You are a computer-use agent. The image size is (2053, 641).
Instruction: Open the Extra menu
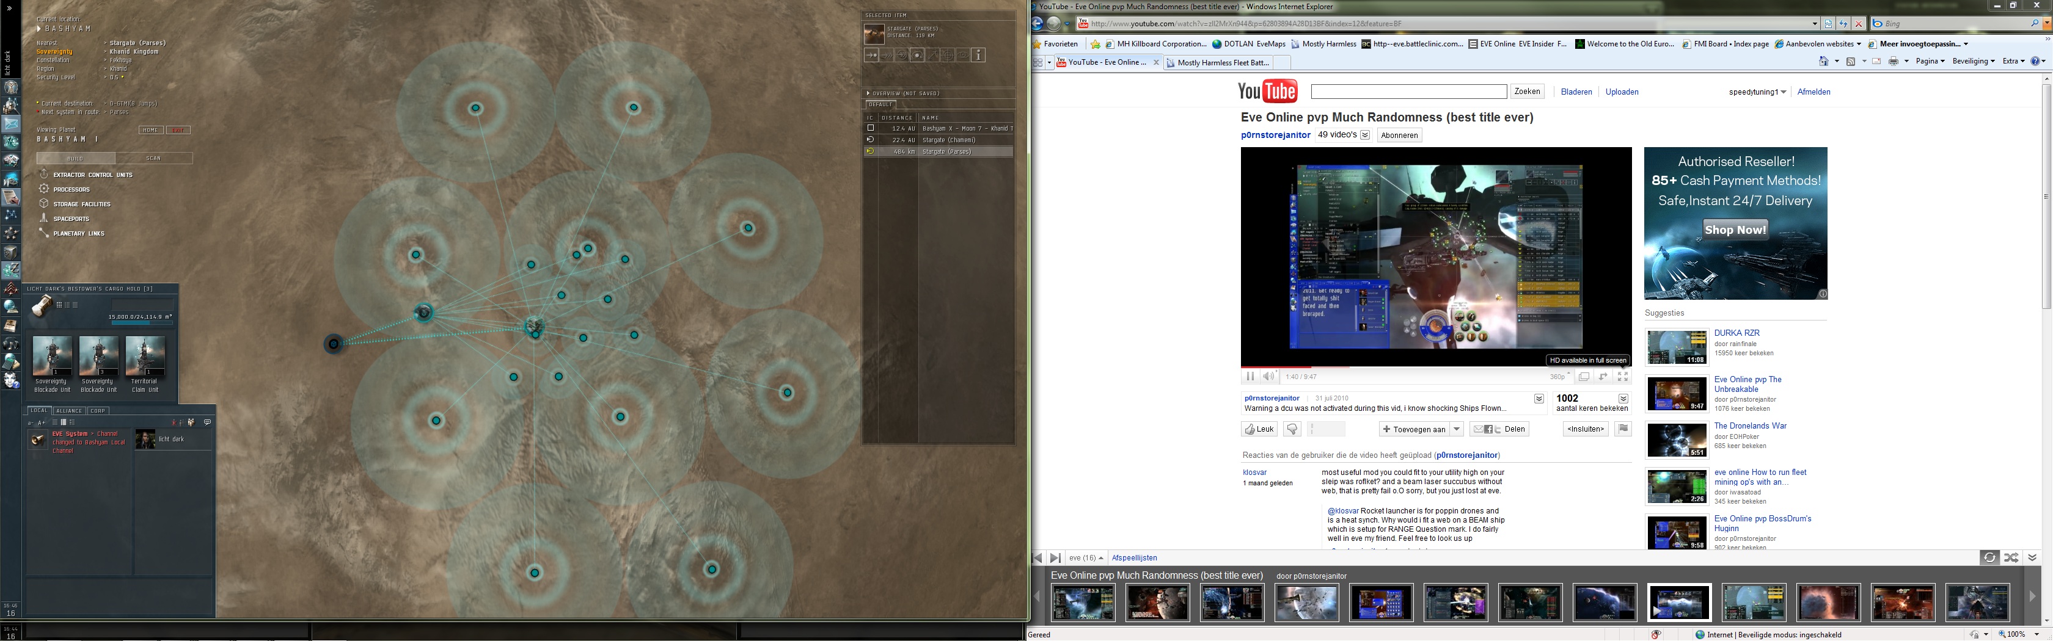[2013, 61]
